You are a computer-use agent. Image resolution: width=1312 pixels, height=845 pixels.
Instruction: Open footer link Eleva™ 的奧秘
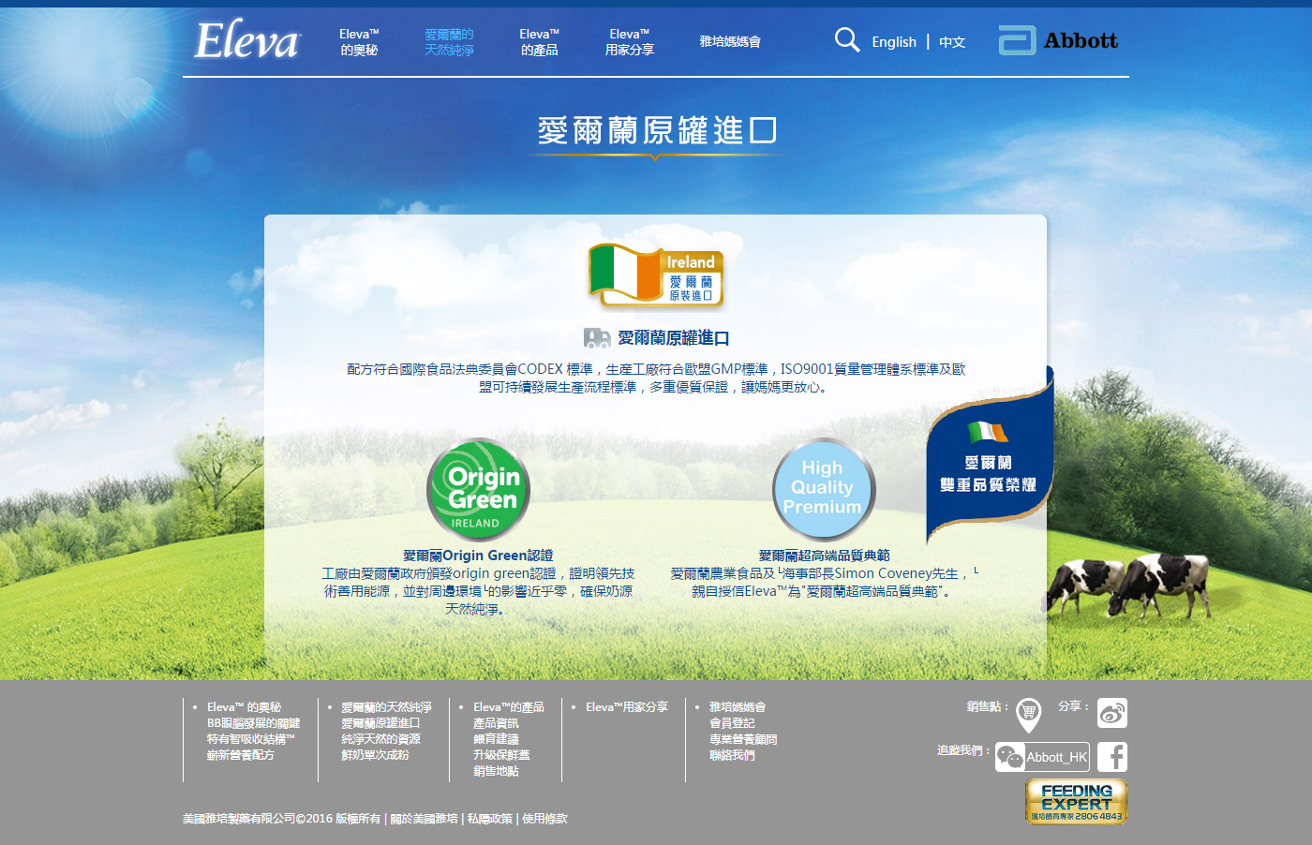(x=244, y=707)
